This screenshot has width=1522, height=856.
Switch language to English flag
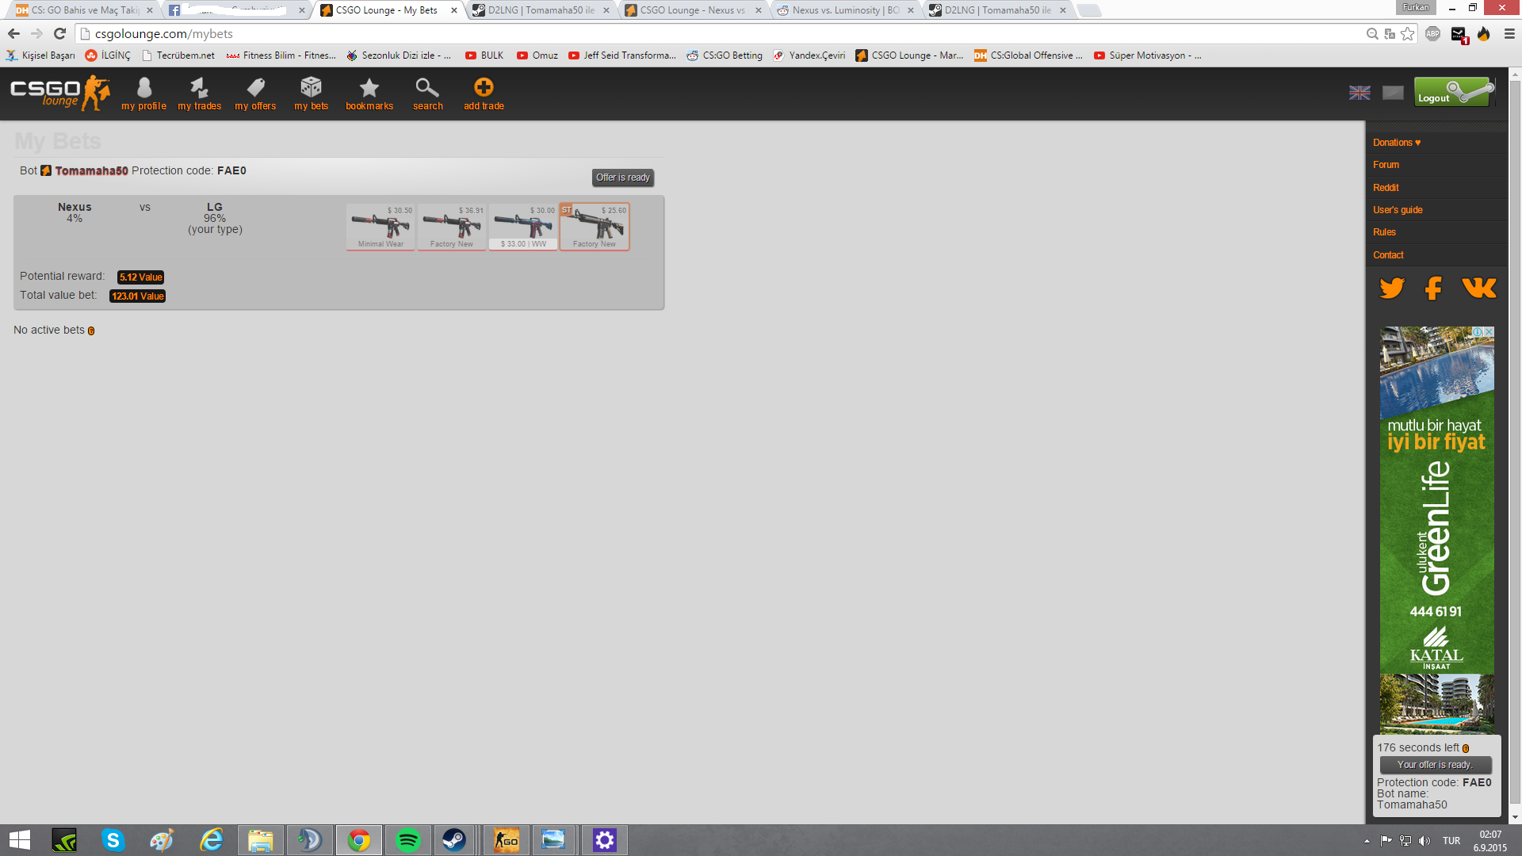tap(1359, 93)
